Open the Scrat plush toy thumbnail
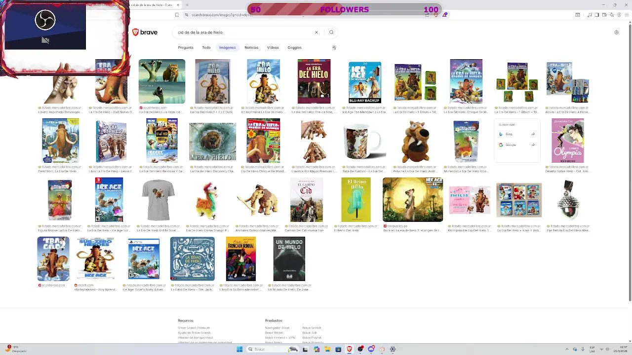Viewport: 632px width, 355px height. [x=416, y=141]
